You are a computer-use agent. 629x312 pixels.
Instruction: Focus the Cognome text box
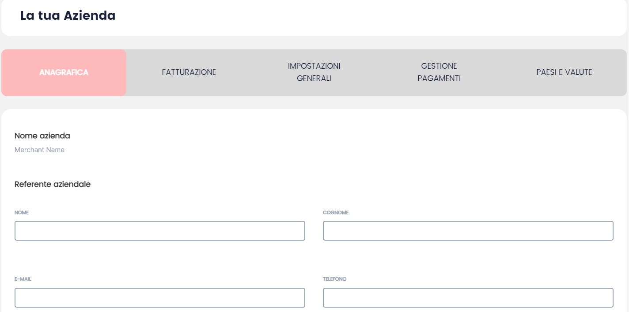tap(468, 231)
